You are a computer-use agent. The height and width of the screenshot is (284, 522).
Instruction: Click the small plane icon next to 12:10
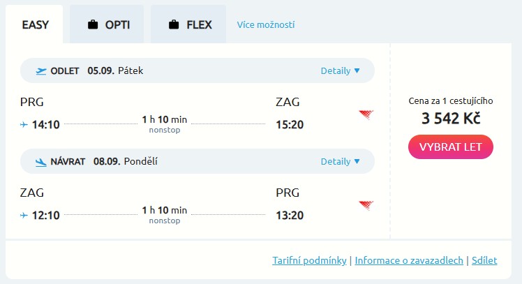click(24, 216)
